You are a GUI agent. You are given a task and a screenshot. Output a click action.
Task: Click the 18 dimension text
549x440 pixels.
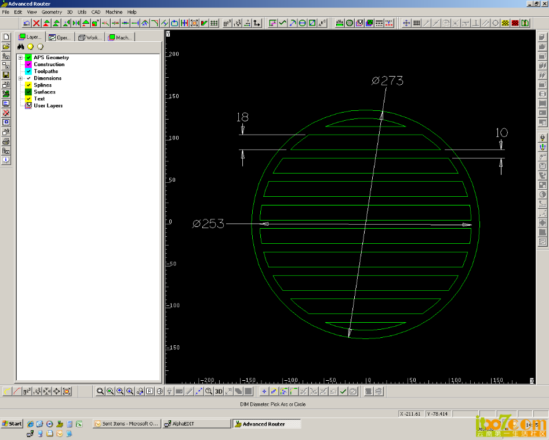pos(242,117)
